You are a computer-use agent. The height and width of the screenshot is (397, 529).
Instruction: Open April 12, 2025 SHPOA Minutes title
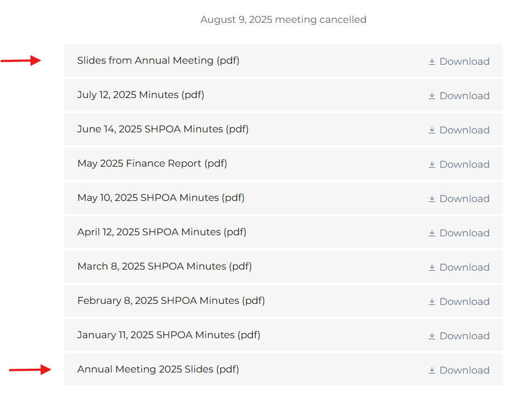(162, 232)
